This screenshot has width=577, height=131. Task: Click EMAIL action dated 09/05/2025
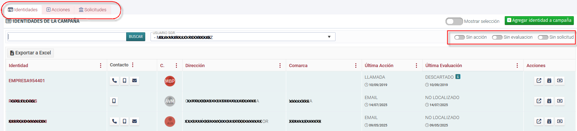click(x=371, y=118)
